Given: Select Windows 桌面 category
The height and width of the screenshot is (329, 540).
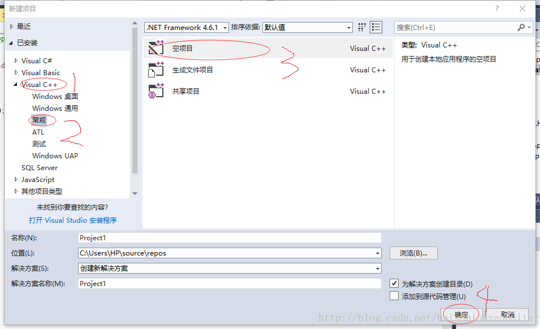Looking at the screenshot, I should [x=55, y=96].
